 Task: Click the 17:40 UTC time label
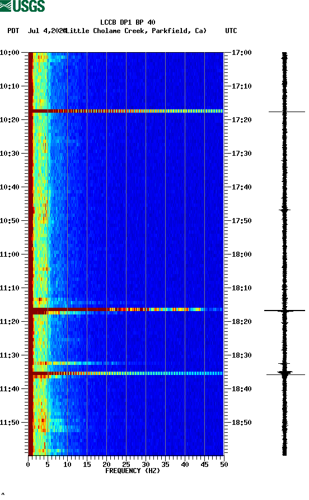point(241,187)
